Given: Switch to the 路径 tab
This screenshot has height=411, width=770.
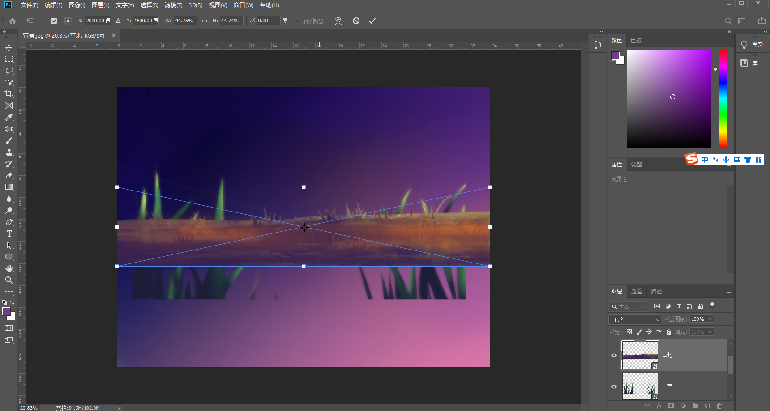Looking at the screenshot, I should point(656,291).
